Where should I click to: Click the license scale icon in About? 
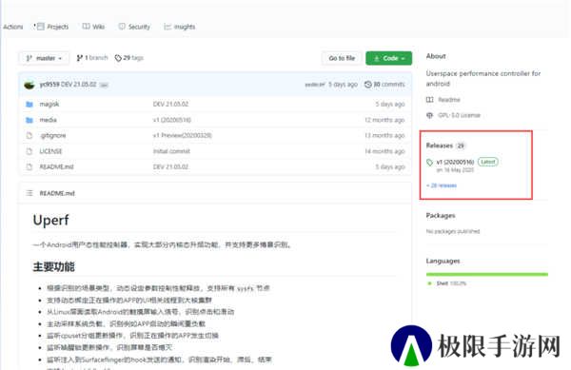click(430, 115)
